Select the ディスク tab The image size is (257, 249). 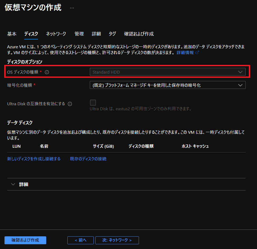31,34
